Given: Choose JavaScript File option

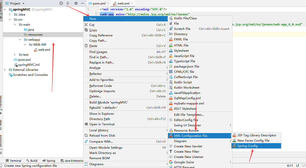Looking at the screenshot, I should click(x=200, y=56).
